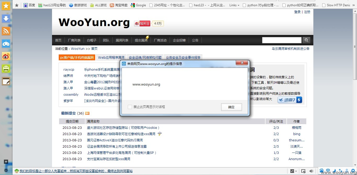Open dropdown arrow next to monitor icon
The width and height of the screenshot is (357, 175).
coord(296,171)
